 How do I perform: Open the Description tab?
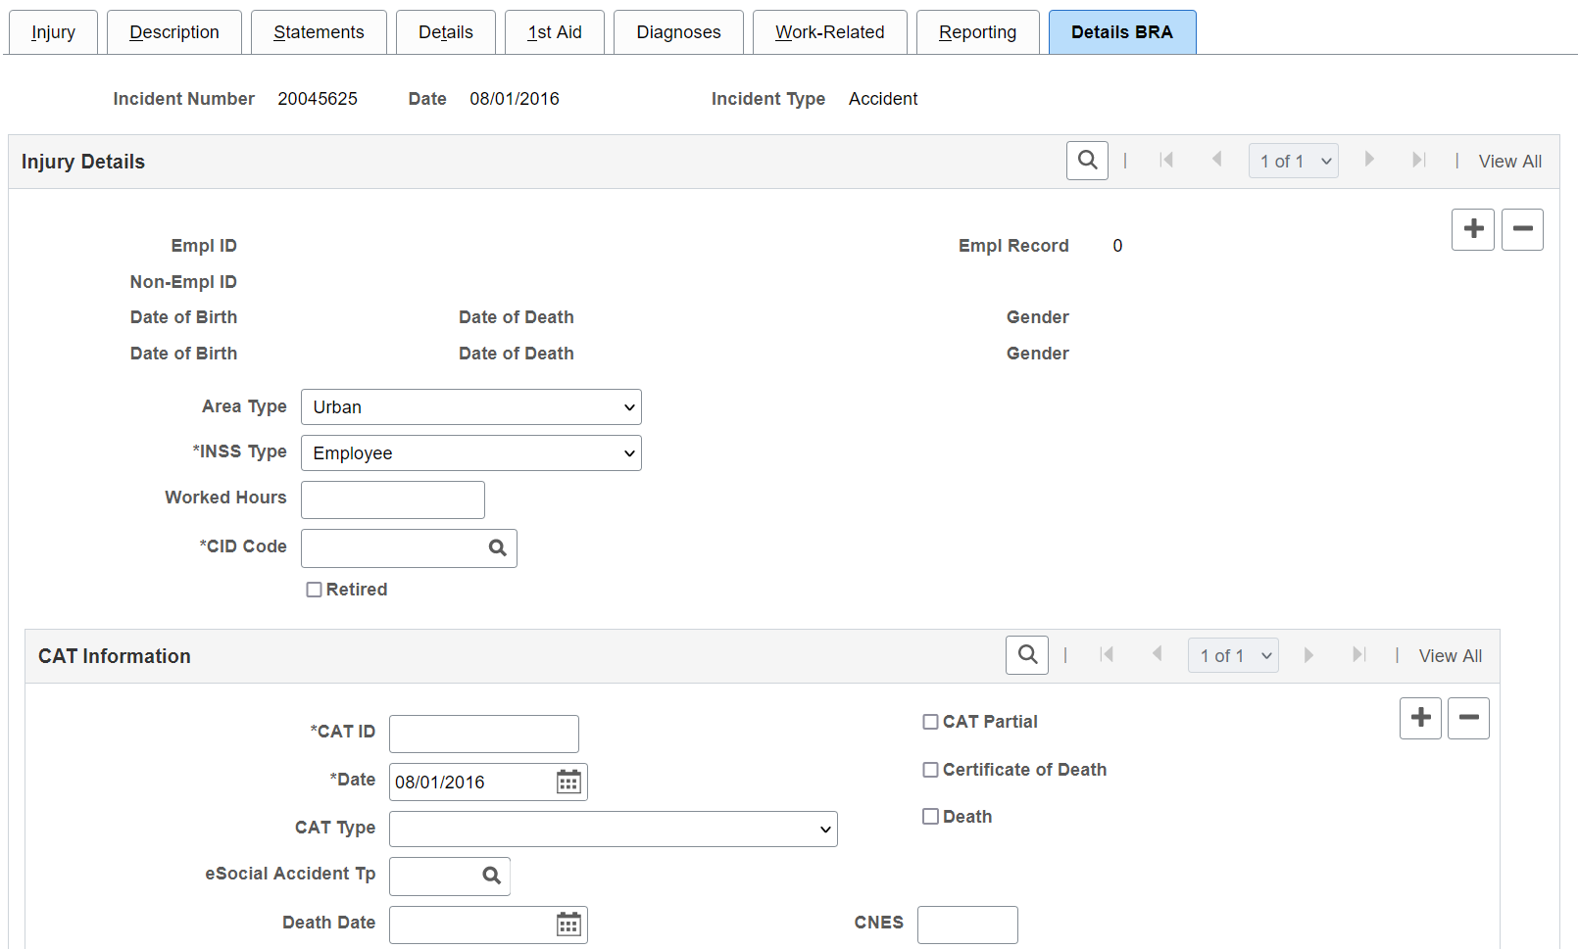pyautogui.click(x=174, y=32)
